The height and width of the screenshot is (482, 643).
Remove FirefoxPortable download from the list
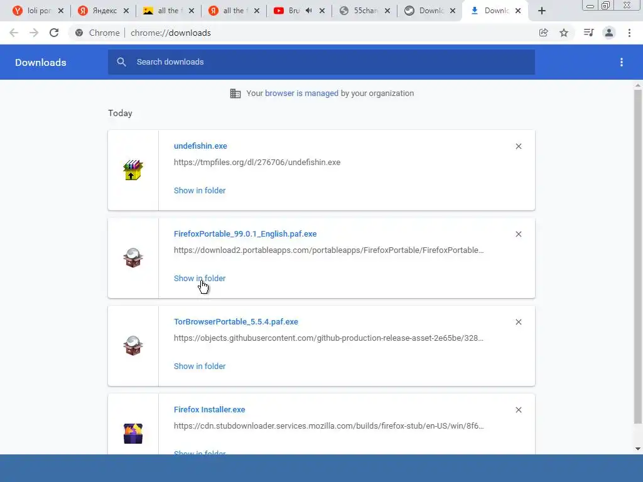click(518, 234)
